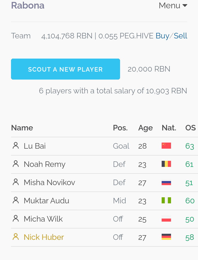Click the person icon beside Muktar Audu
The width and height of the screenshot is (198, 260).
tap(16, 200)
